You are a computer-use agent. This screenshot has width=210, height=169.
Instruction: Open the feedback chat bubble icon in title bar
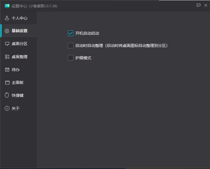(198, 5)
